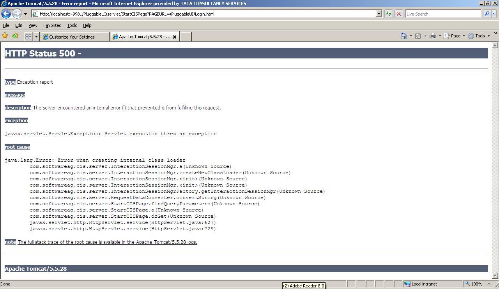
Task: Click the ServletException message line
Action: pyautogui.click(x=111, y=134)
